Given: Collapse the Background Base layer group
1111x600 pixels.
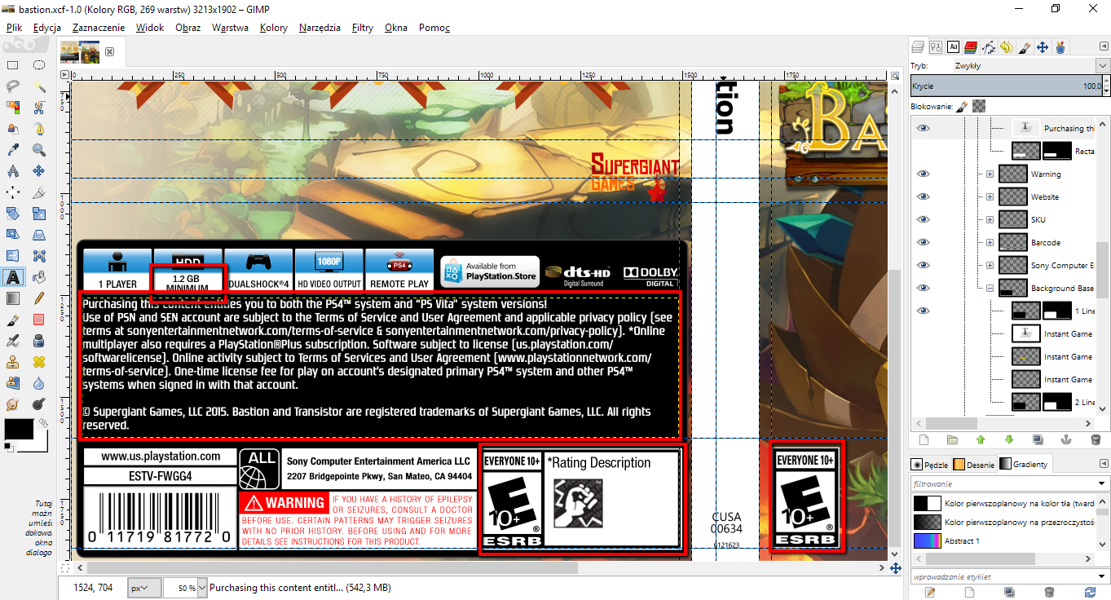Looking at the screenshot, I should click(x=990, y=288).
